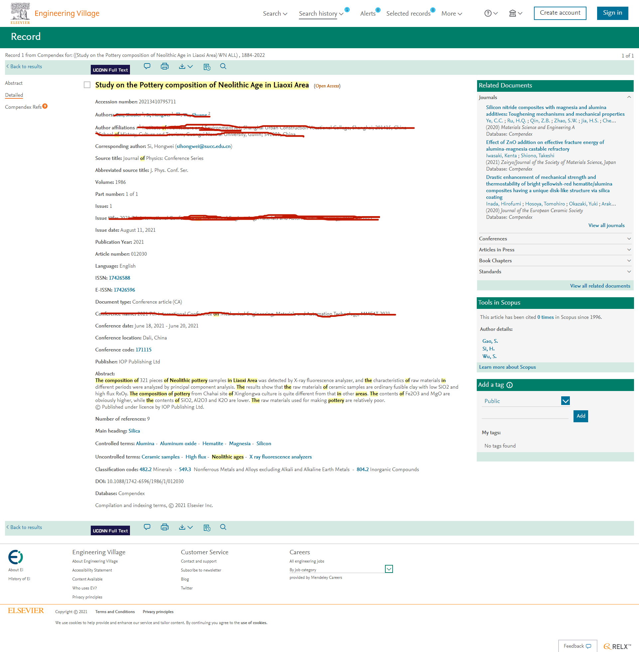Open the institution building icon menu
Screen dimensions: 639x652
tap(516, 13)
